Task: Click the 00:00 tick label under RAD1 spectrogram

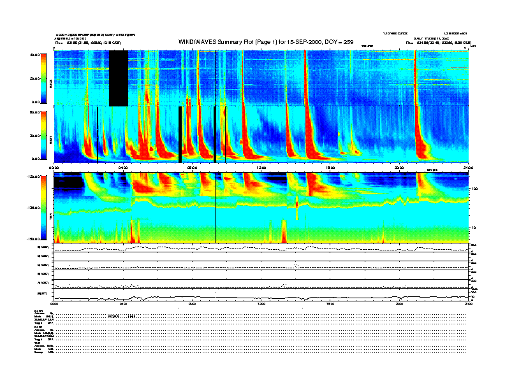Action: coord(54,168)
